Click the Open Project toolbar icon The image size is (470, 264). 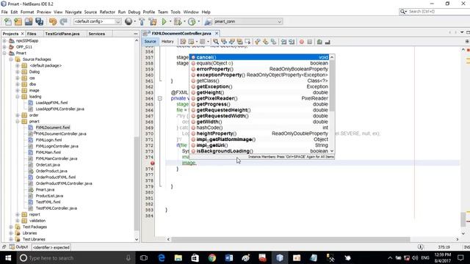tap(29, 21)
